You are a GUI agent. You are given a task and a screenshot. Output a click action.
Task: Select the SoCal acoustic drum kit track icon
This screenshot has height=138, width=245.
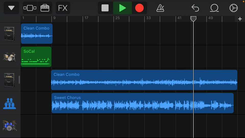click(x=9, y=57)
